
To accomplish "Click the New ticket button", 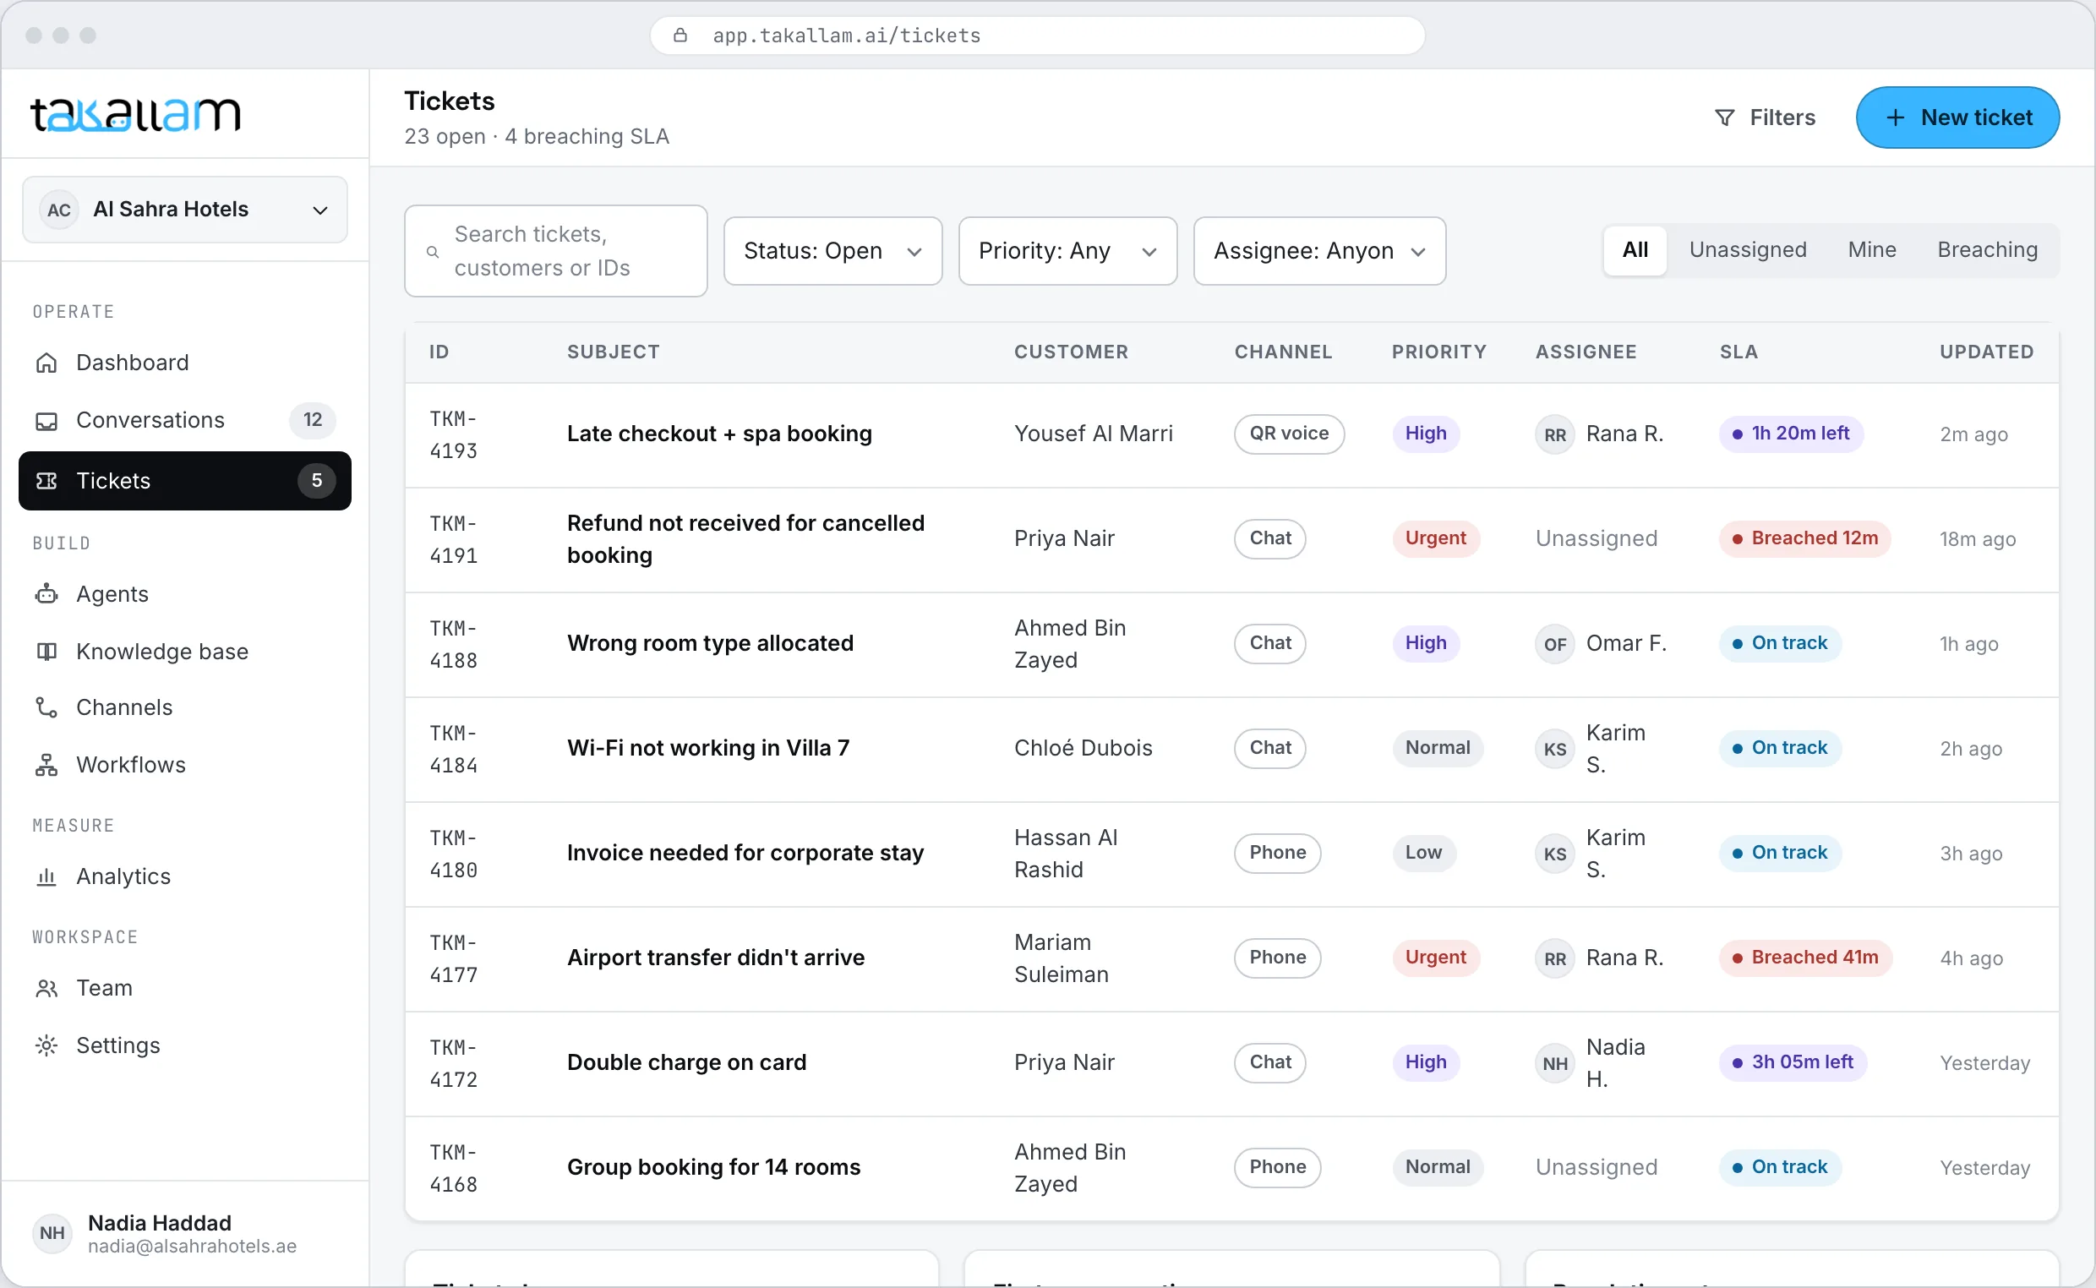I will [x=1957, y=117].
